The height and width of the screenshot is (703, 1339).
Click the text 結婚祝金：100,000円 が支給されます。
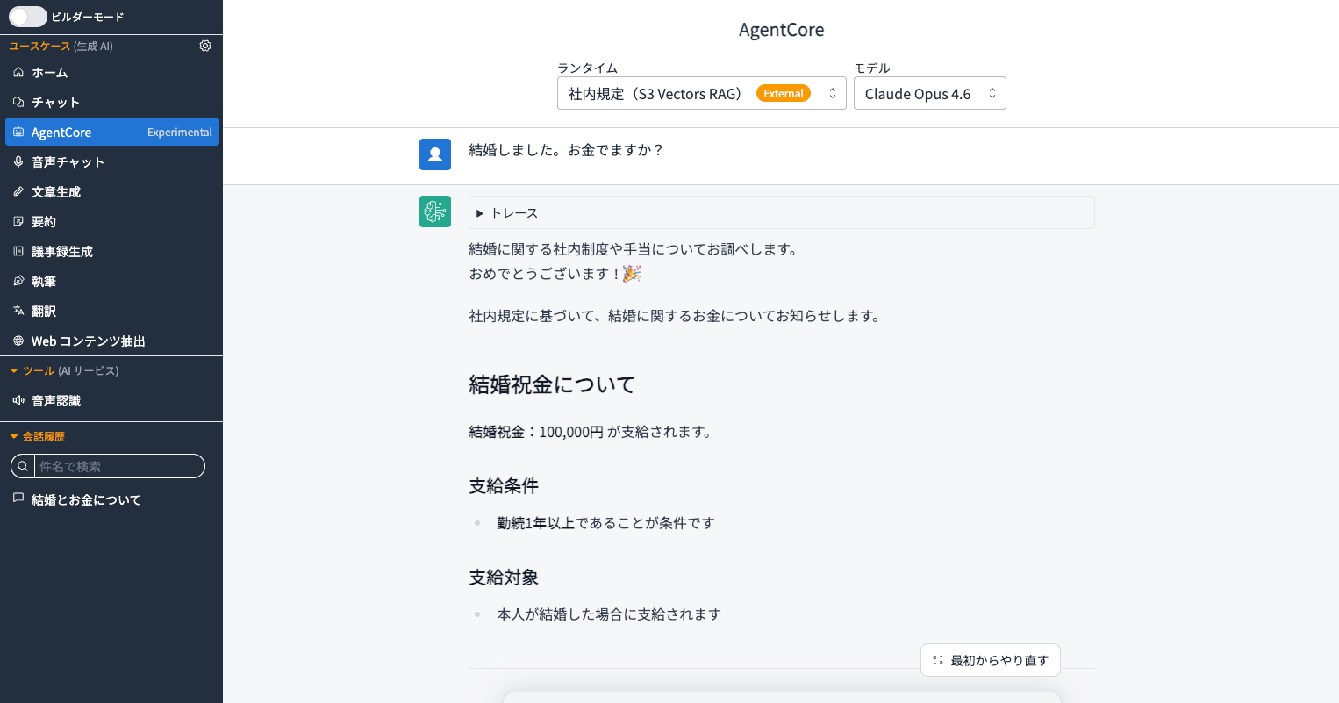tap(592, 432)
